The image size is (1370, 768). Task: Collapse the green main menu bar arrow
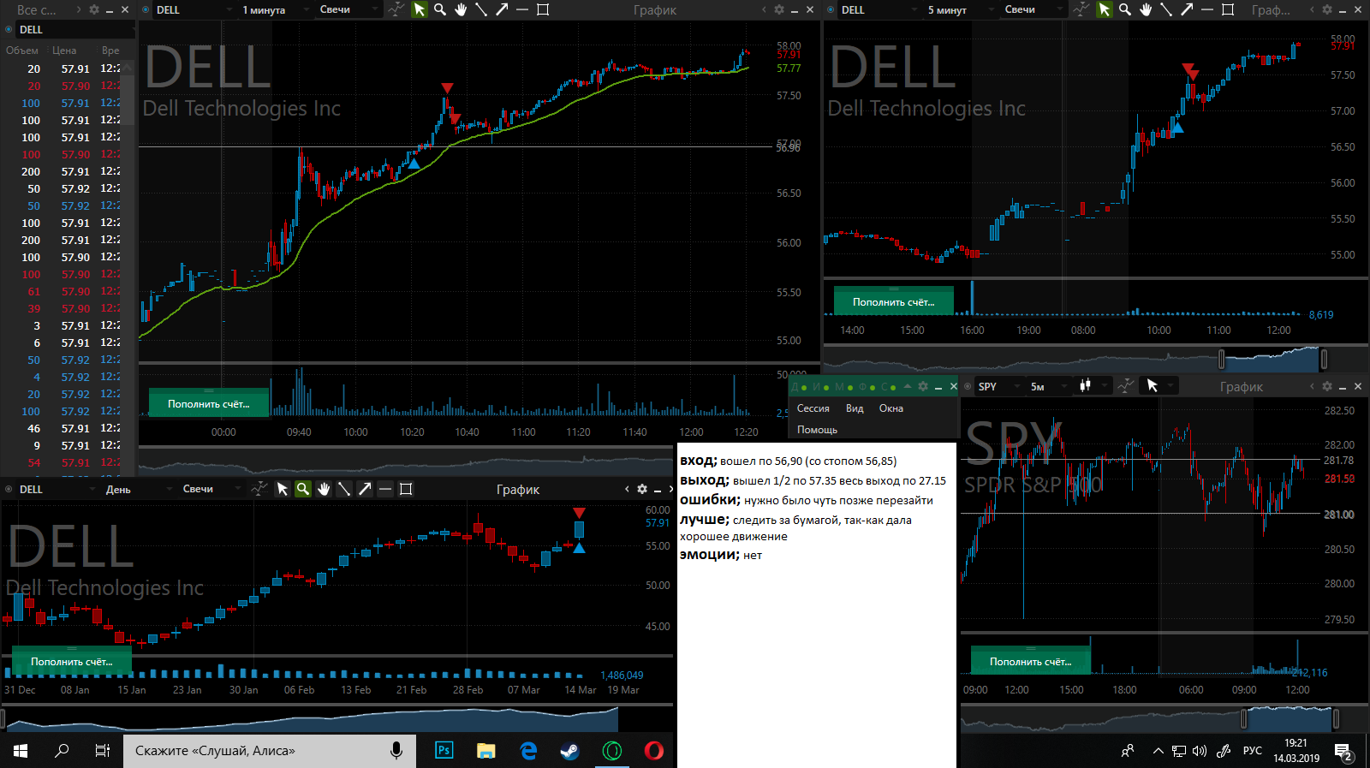[x=907, y=386]
